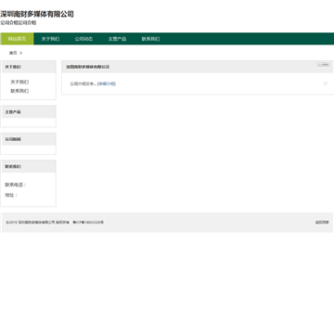This screenshot has width=334, height=334.
Task: Click the 公司新闻 sidebar section heading
Action: [x=13, y=139]
